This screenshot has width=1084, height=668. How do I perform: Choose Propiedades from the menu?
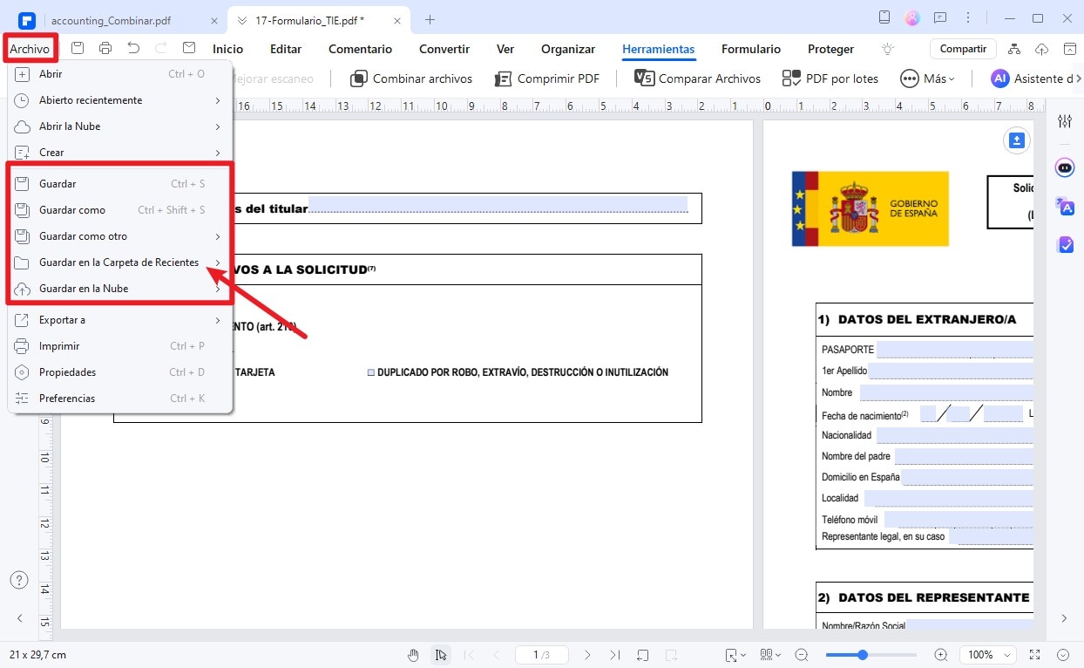119,372
